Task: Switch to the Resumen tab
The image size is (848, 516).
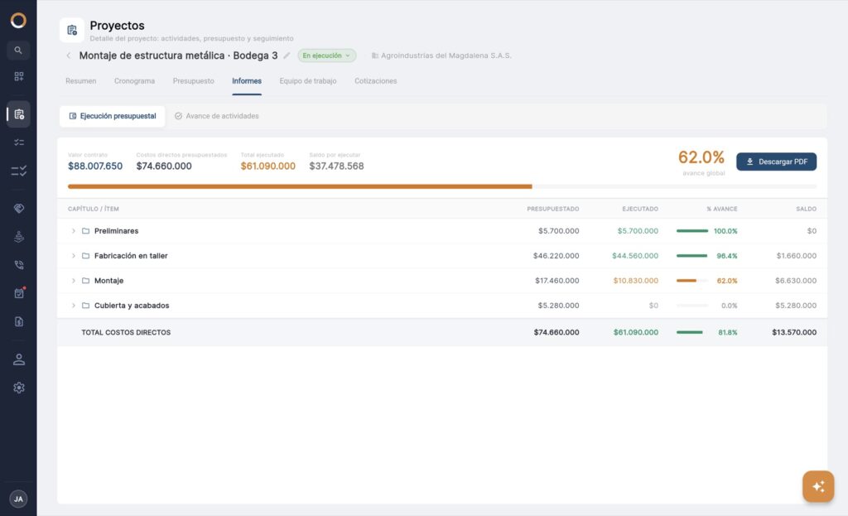Action: pyautogui.click(x=81, y=81)
